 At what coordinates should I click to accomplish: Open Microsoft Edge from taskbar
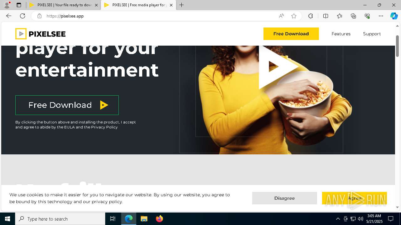(129, 219)
